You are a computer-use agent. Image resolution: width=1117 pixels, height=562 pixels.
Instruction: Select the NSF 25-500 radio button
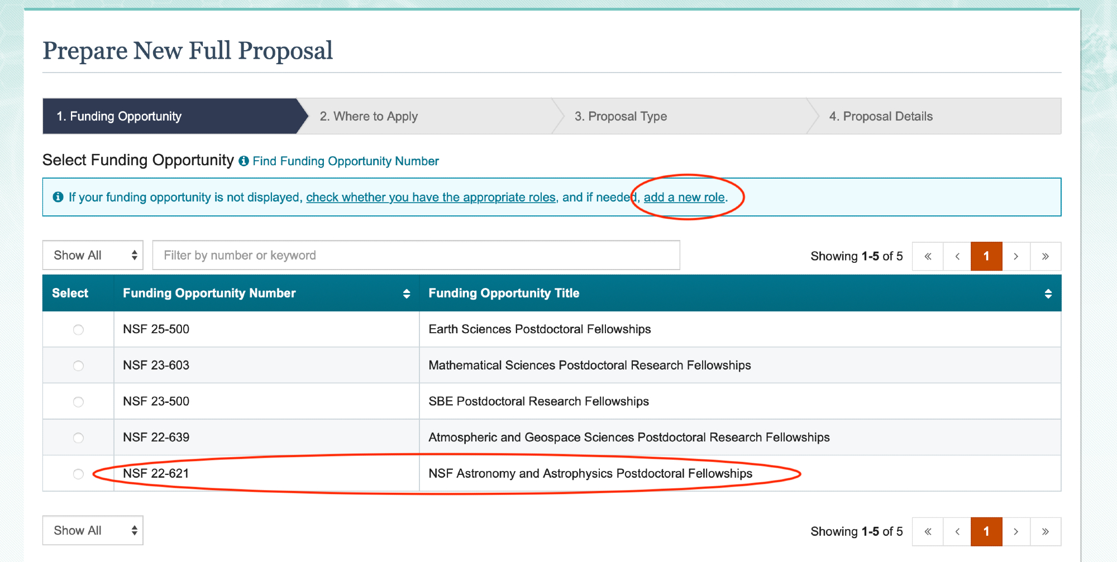(78, 330)
